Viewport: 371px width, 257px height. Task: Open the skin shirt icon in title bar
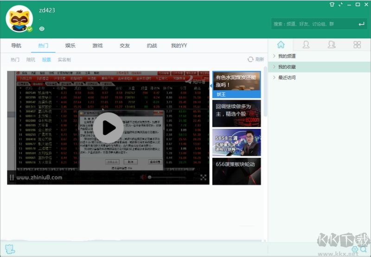click(x=332, y=5)
